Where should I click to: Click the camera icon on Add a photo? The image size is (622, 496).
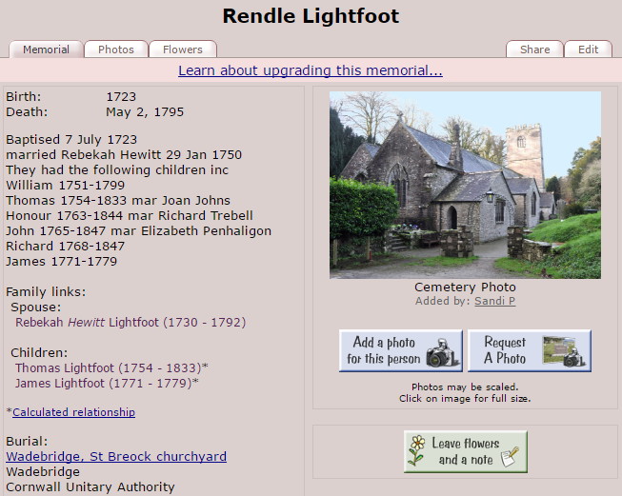point(442,354)
